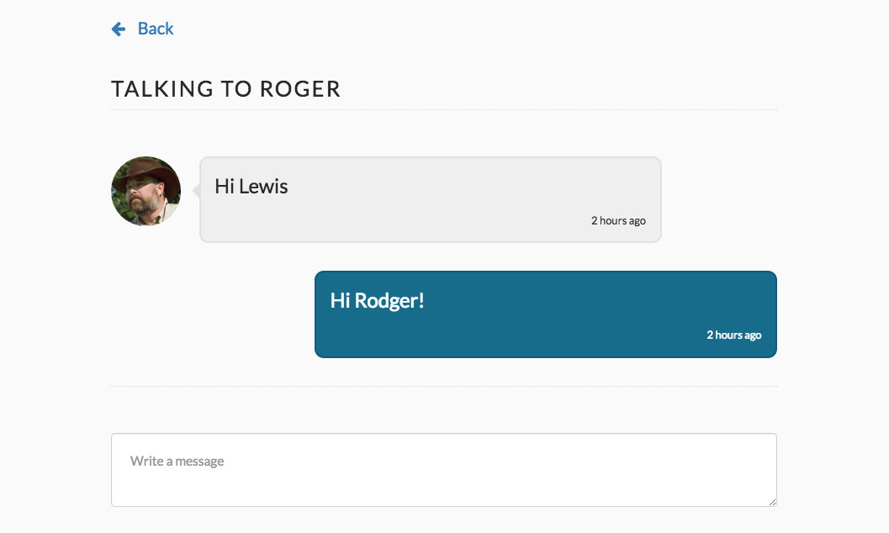Click in the Write a message field

click(444, 470)
